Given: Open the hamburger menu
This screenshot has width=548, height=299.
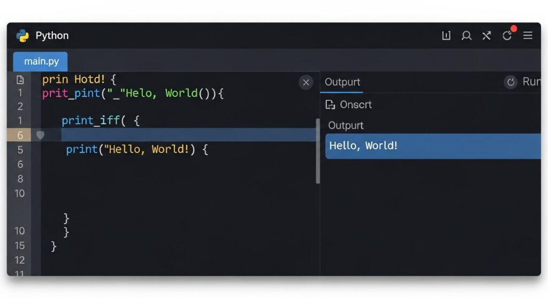Looking at the screenshot, I should click(x=528, y=36).
